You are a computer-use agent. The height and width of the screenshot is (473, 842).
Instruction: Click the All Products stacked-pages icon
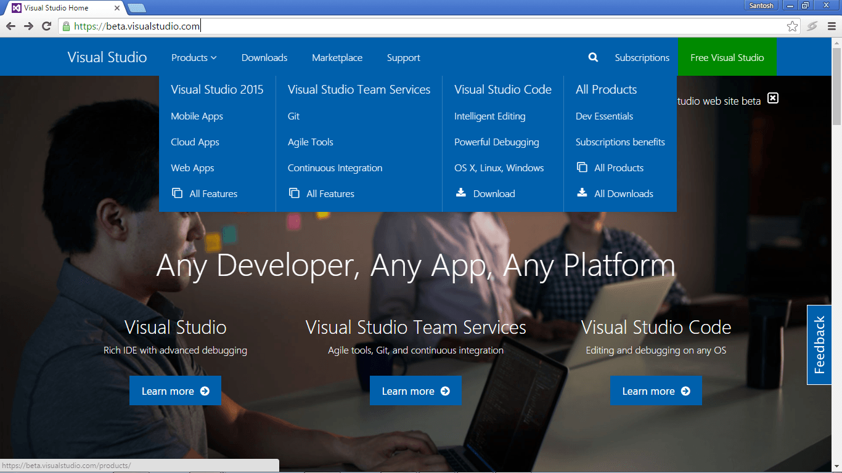[x=581, y=168]
